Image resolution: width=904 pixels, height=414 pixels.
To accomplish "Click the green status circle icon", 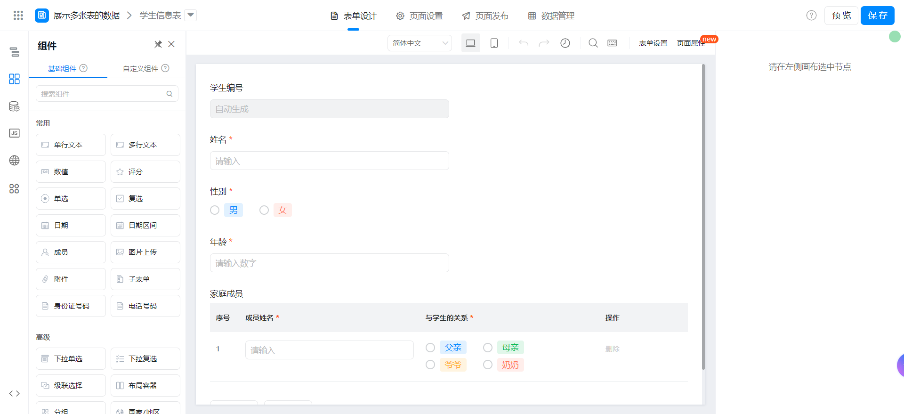I will (x=895, y=36).
